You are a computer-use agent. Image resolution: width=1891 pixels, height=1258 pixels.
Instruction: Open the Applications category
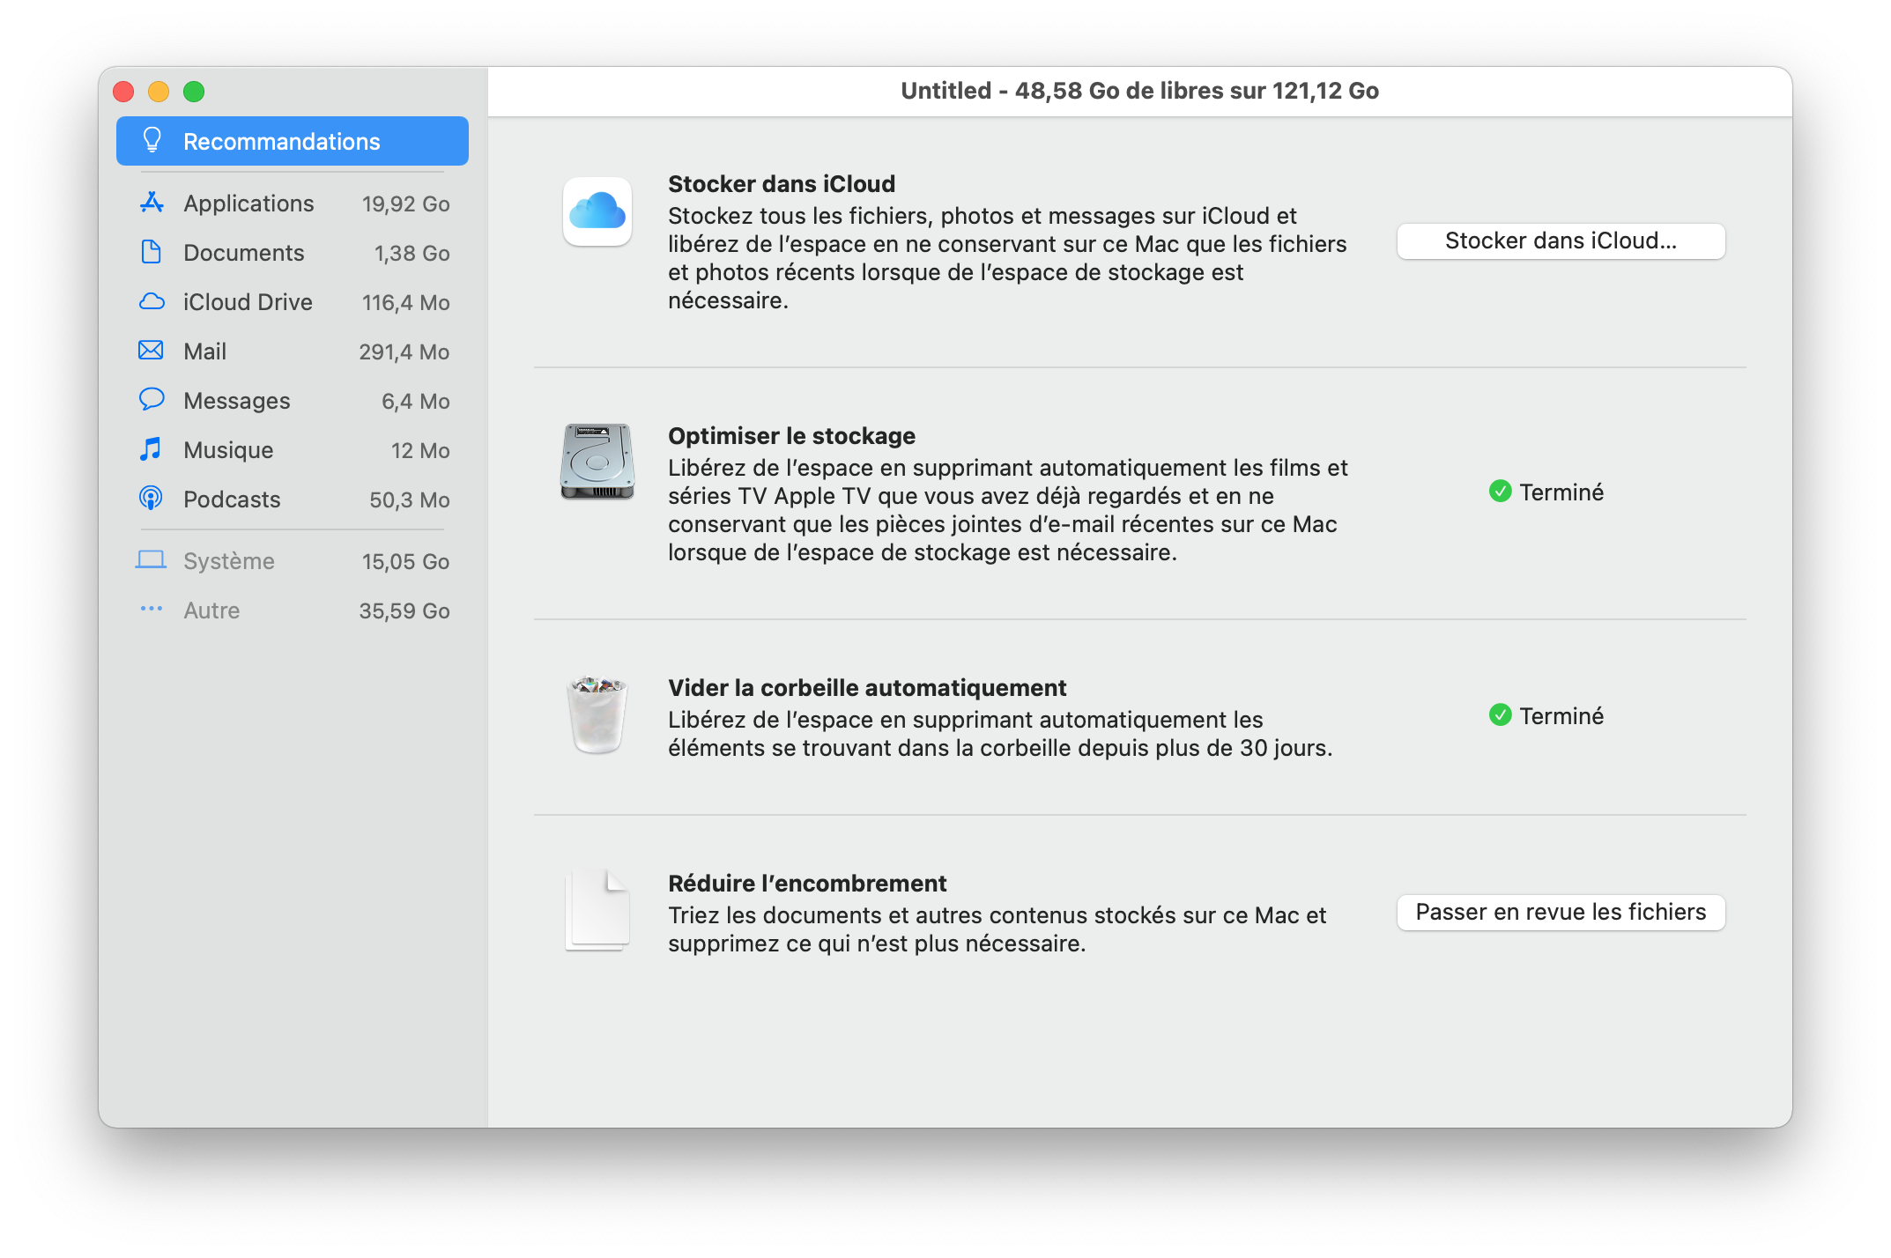248,203
